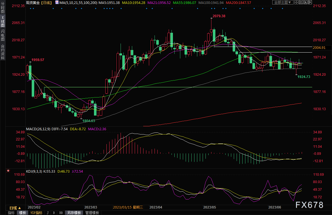Click the 另存模板 button
The width and height of the screenshot is (332, 215).
click(74, 213)
